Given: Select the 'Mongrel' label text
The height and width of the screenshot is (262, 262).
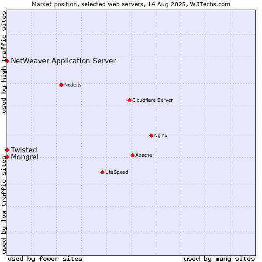Looking at the screenshot, I should click(x=25, y=157).
